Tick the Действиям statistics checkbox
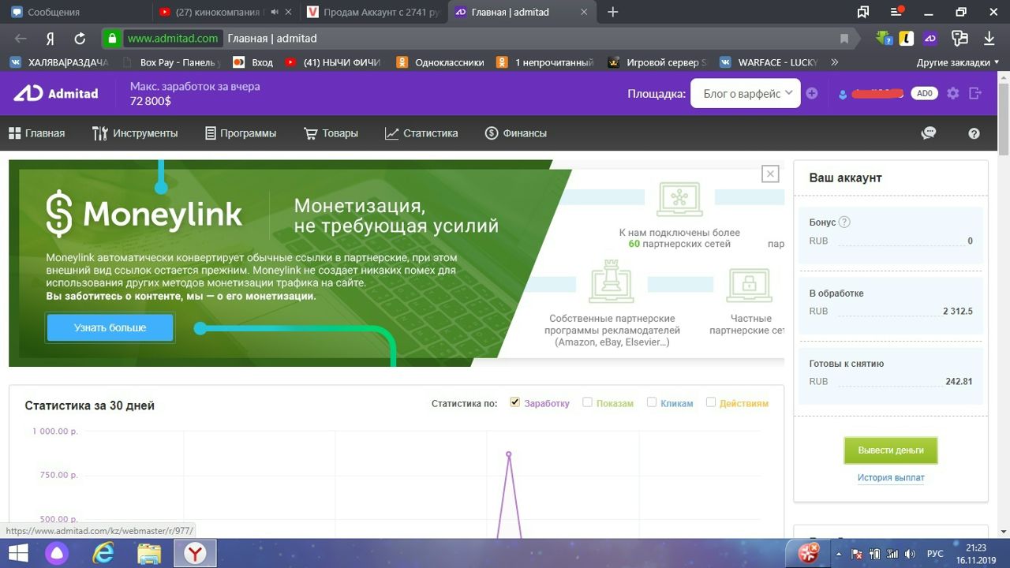Image resolution: width=1010 pixels, height=568 pixels. 711,402
